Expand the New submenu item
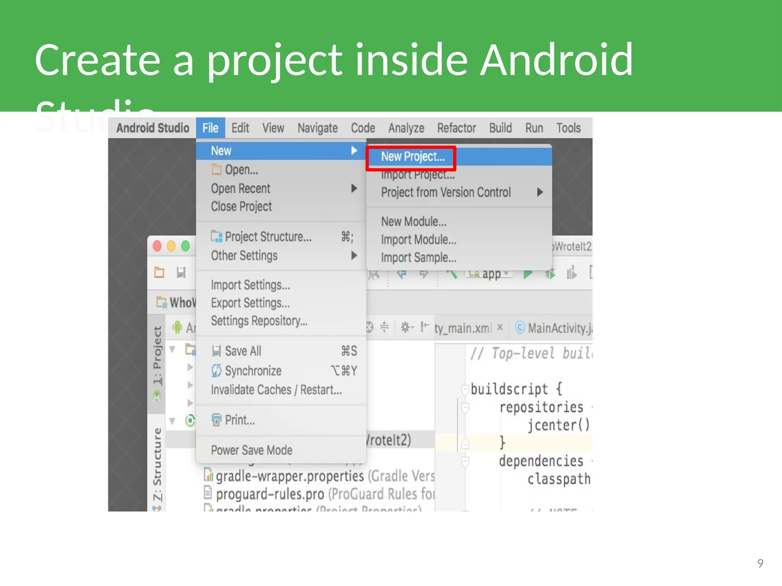Screen dimensions: 782x586 point(281,151)
